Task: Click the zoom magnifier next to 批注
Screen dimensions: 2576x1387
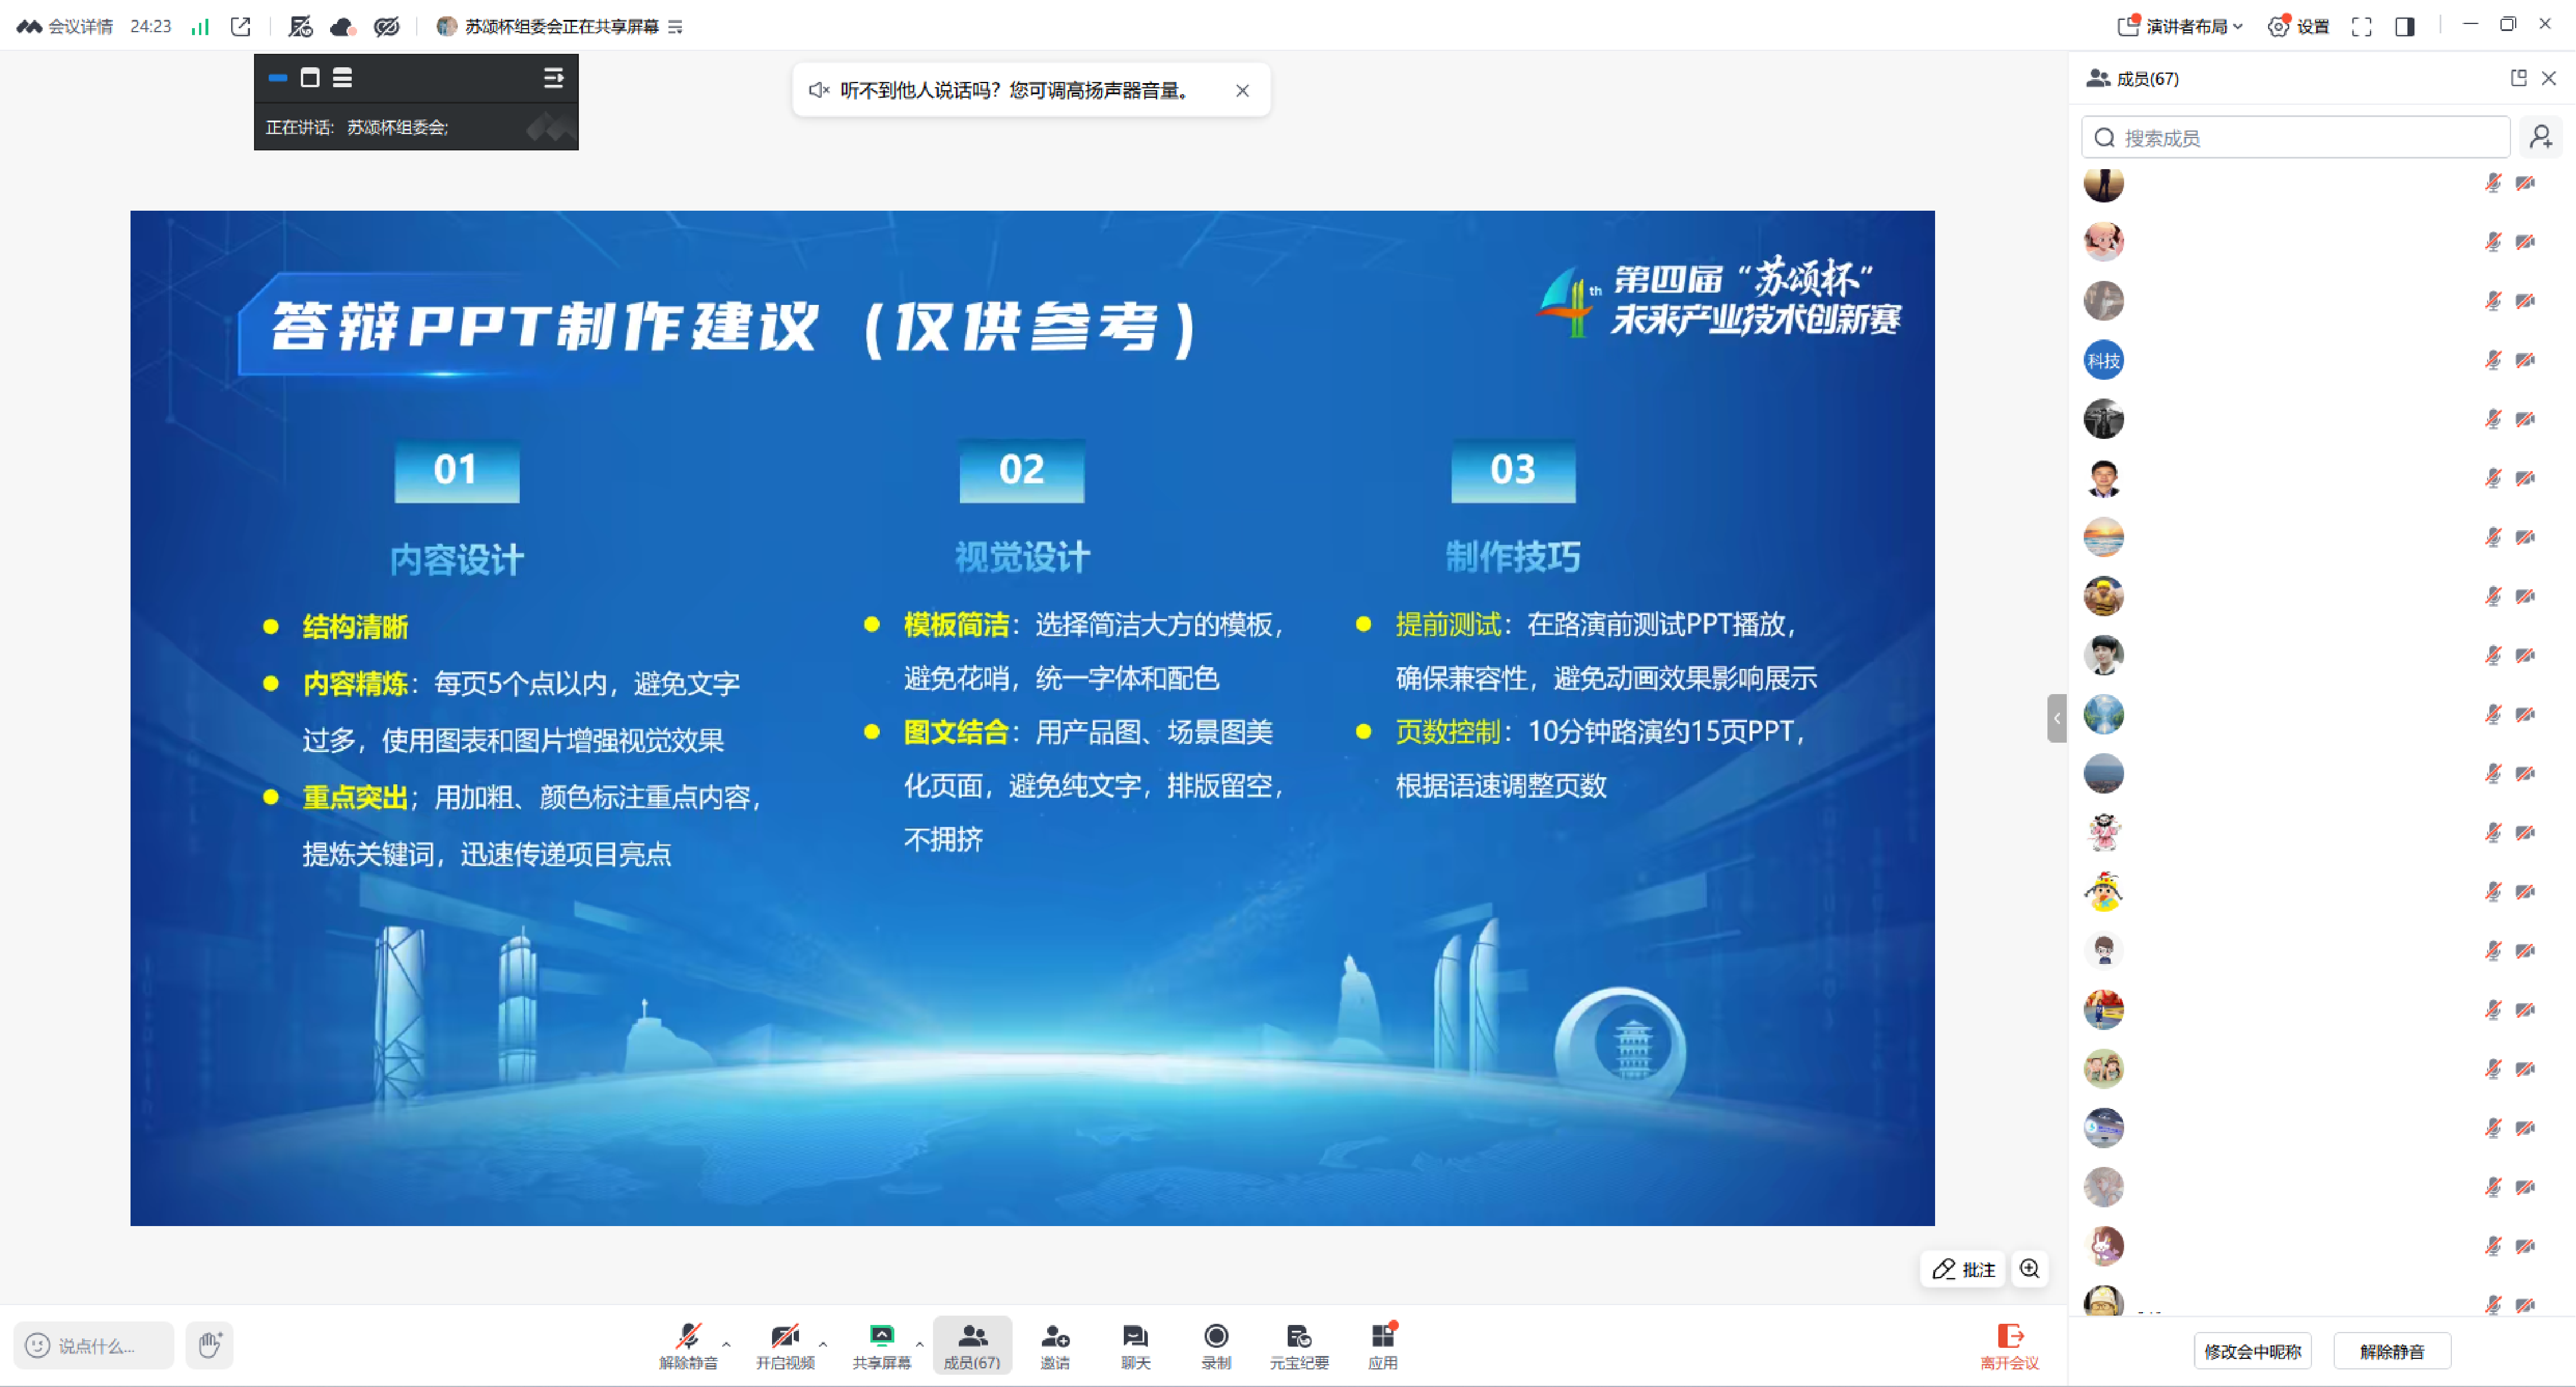Action: (x=2029, y=1269)
